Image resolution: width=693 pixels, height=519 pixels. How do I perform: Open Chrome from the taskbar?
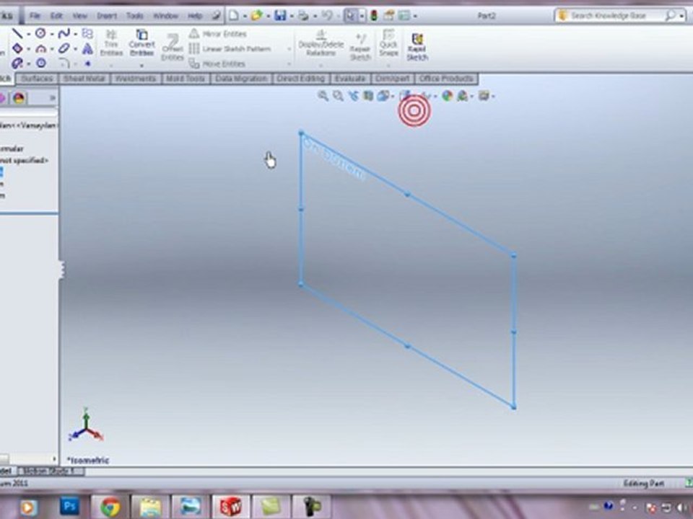click(110, 507)
